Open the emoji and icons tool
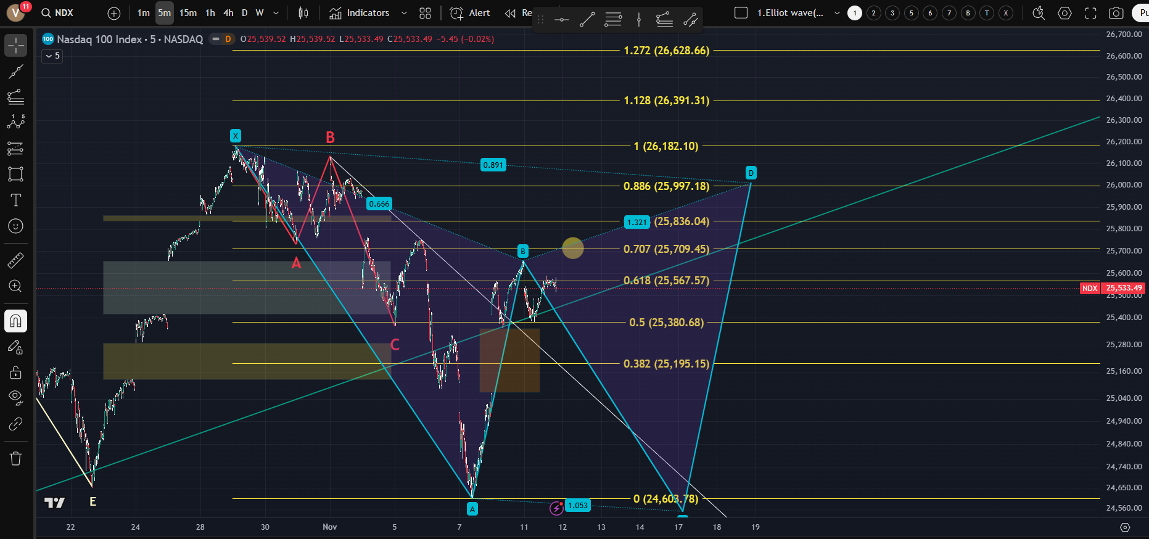The height and width of the screenshot is (539, 1149). (15, 226)
